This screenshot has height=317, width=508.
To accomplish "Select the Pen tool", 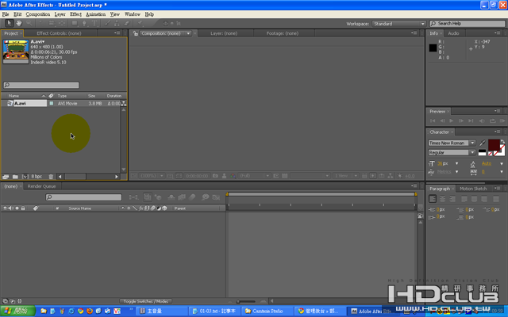I will click(x=85, y=23).
